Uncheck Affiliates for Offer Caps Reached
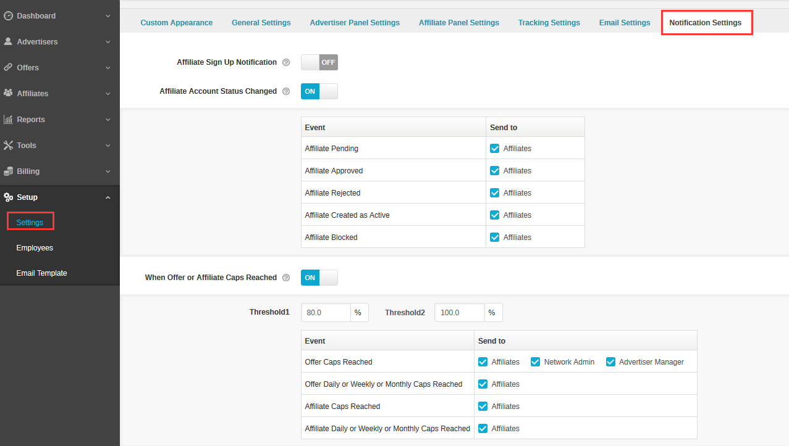The image size is (789, 446). 483,361
